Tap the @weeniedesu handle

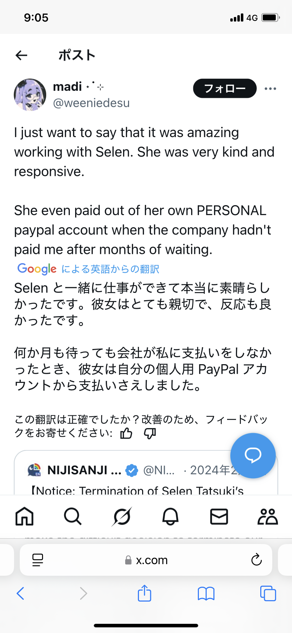click(91, 103)
